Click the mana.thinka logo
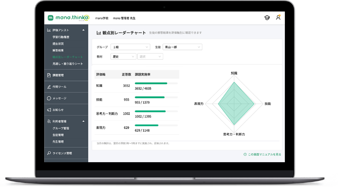This screenshot has width=338, height=188. [x=68, y=18]
